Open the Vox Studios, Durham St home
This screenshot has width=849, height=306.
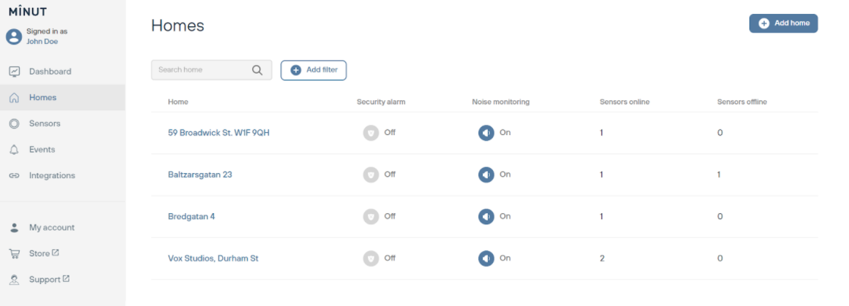[x=212, y=259]
